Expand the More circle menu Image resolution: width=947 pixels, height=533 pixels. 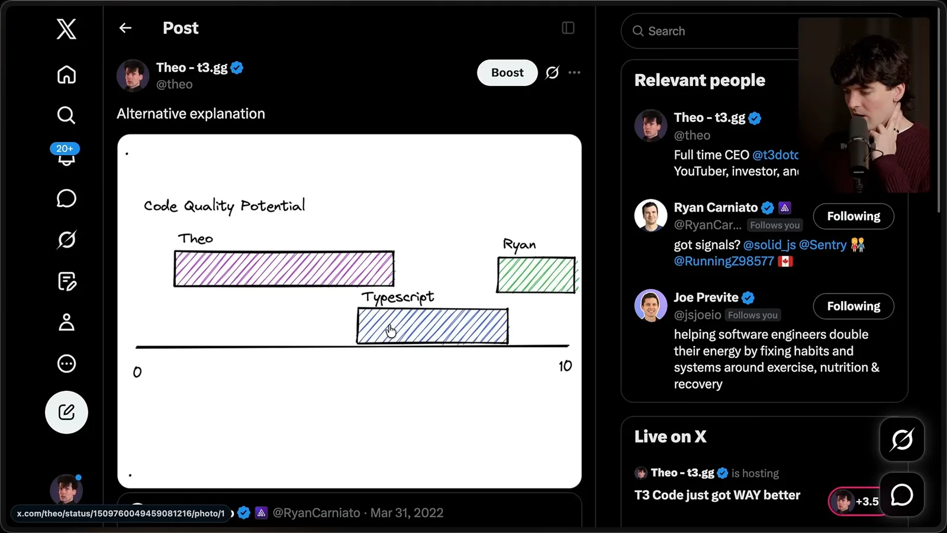(66, 364)
